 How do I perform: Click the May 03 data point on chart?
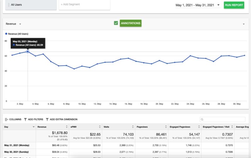tap(28, 52)
